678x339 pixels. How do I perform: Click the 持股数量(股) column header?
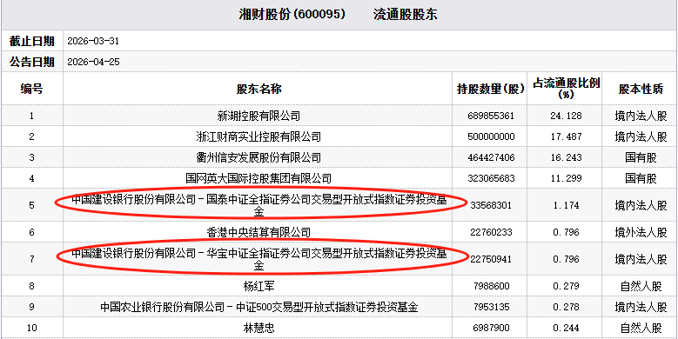(x=490, y=89)
